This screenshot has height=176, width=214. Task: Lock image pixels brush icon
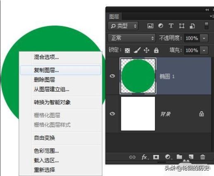pyautogui.click(x=137, y=50)
